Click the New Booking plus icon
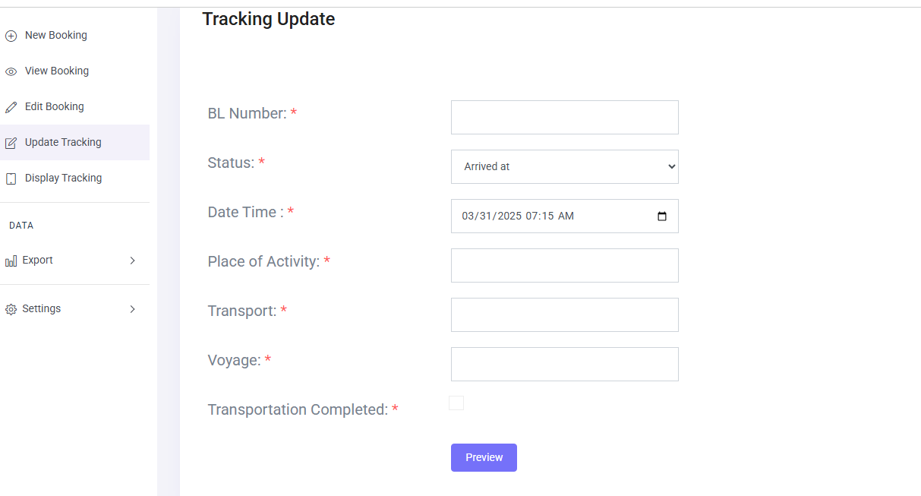921x496 pixels. pos(11,36)
